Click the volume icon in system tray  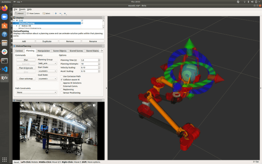(252, 2)
